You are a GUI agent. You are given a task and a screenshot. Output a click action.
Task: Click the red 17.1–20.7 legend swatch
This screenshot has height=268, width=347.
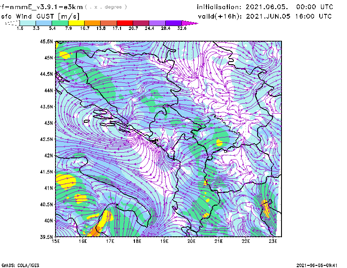coord(125,23)
